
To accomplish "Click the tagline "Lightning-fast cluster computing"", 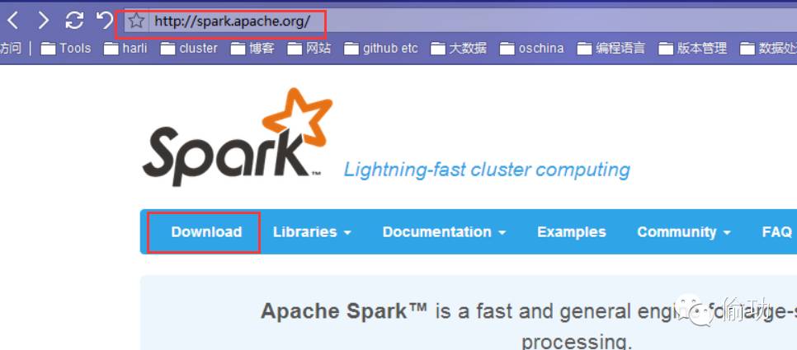I will [x=487, y=170].
